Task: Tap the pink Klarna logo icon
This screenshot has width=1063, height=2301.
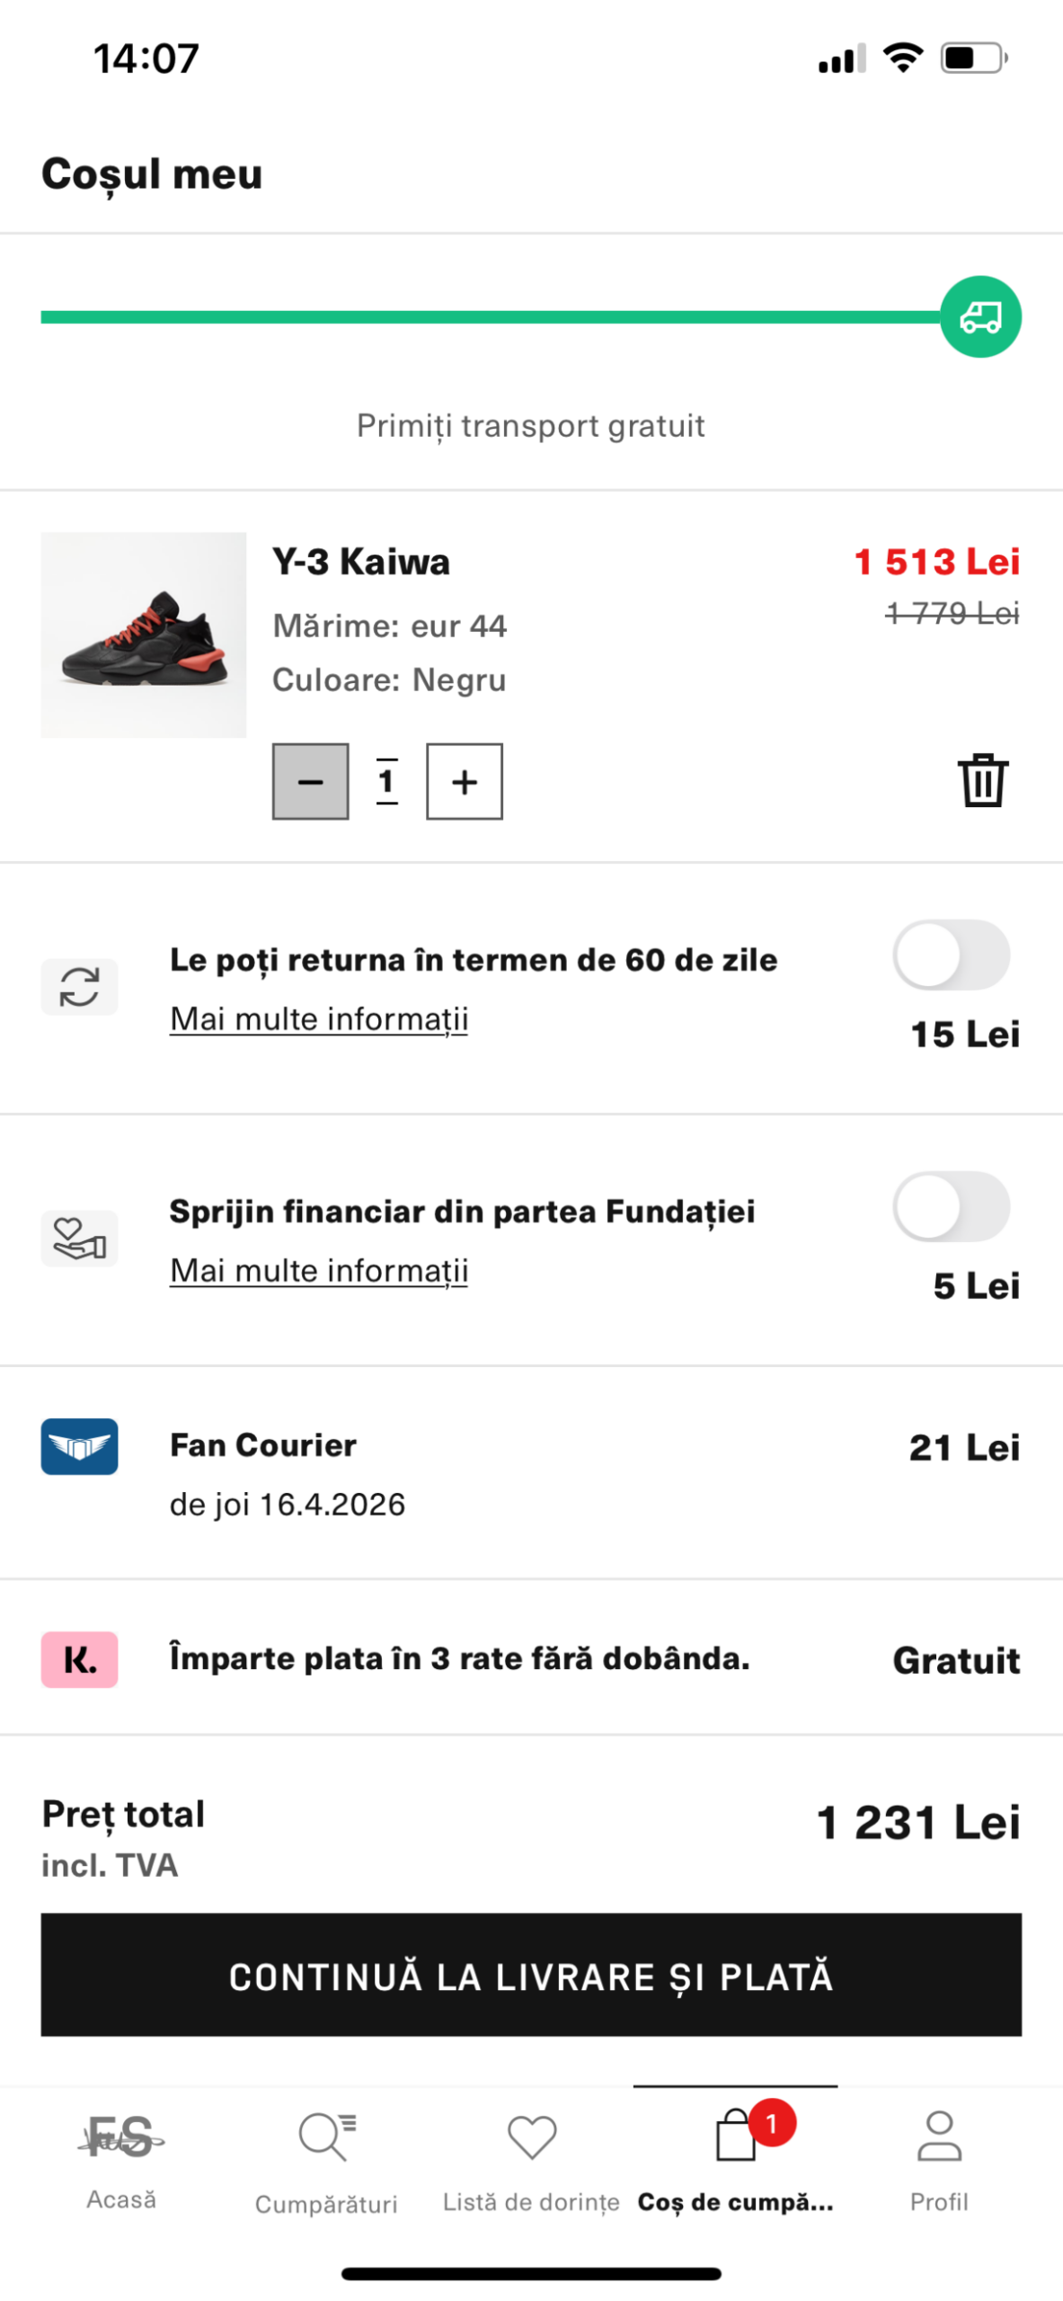Action: click(x=79, y=1658)
